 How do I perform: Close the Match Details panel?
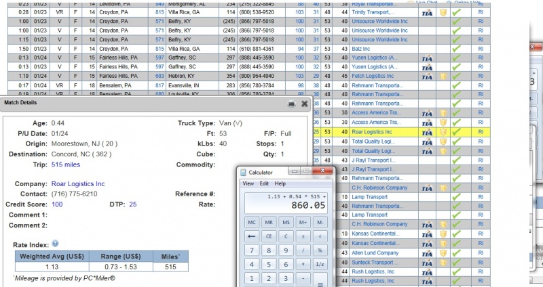click(304, 104)
